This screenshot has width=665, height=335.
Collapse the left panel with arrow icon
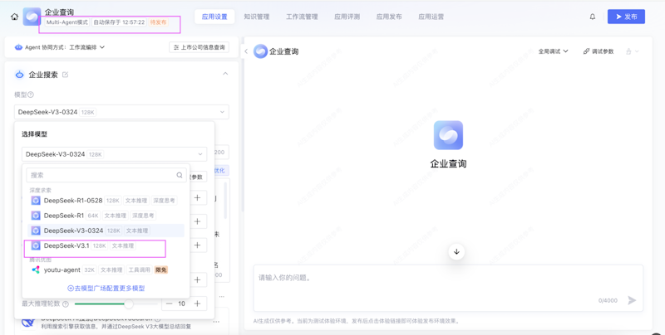[x=246, y=51]
